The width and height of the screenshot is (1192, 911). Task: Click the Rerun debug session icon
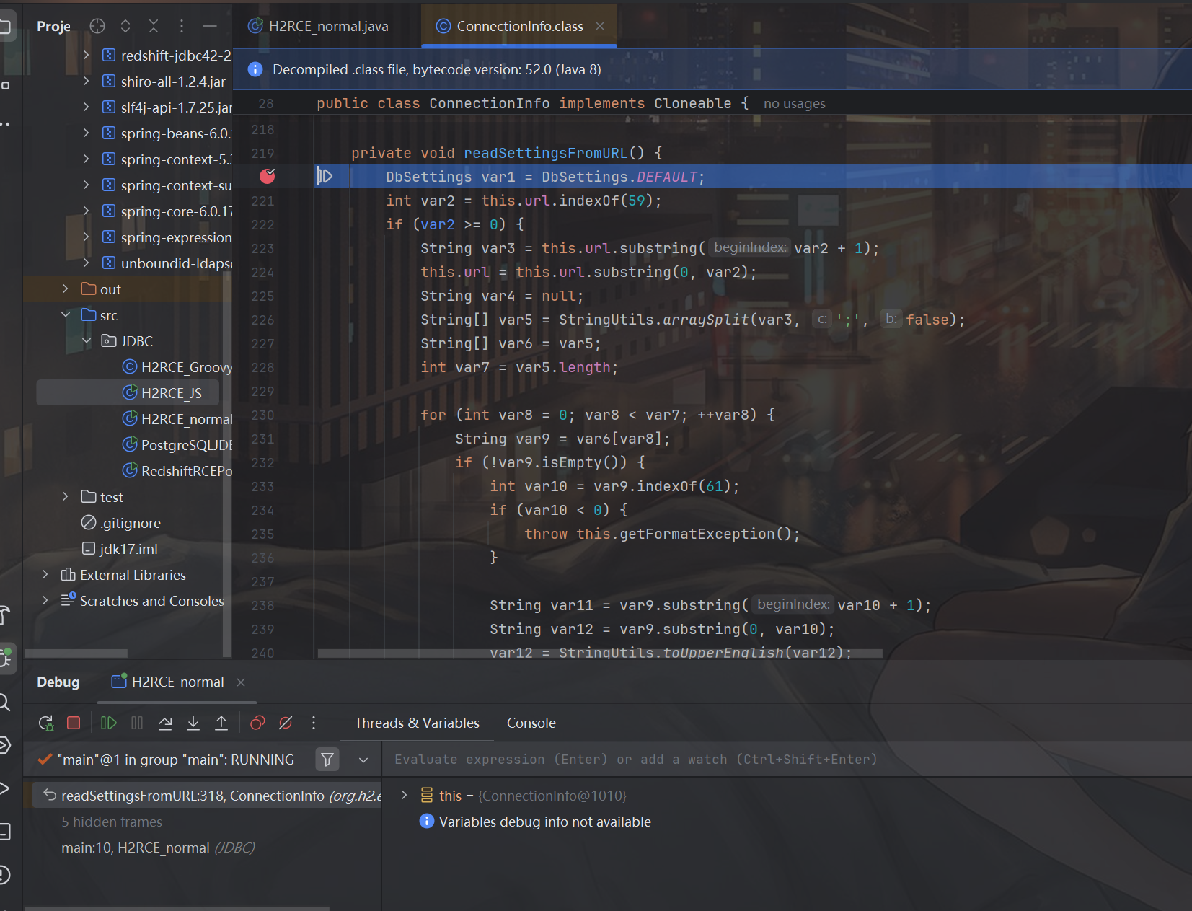pos(46,723)
